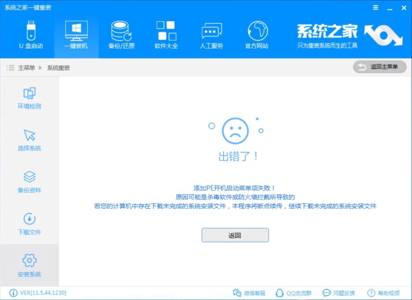Click 返回主菜单 to go back home

point(380,67)
